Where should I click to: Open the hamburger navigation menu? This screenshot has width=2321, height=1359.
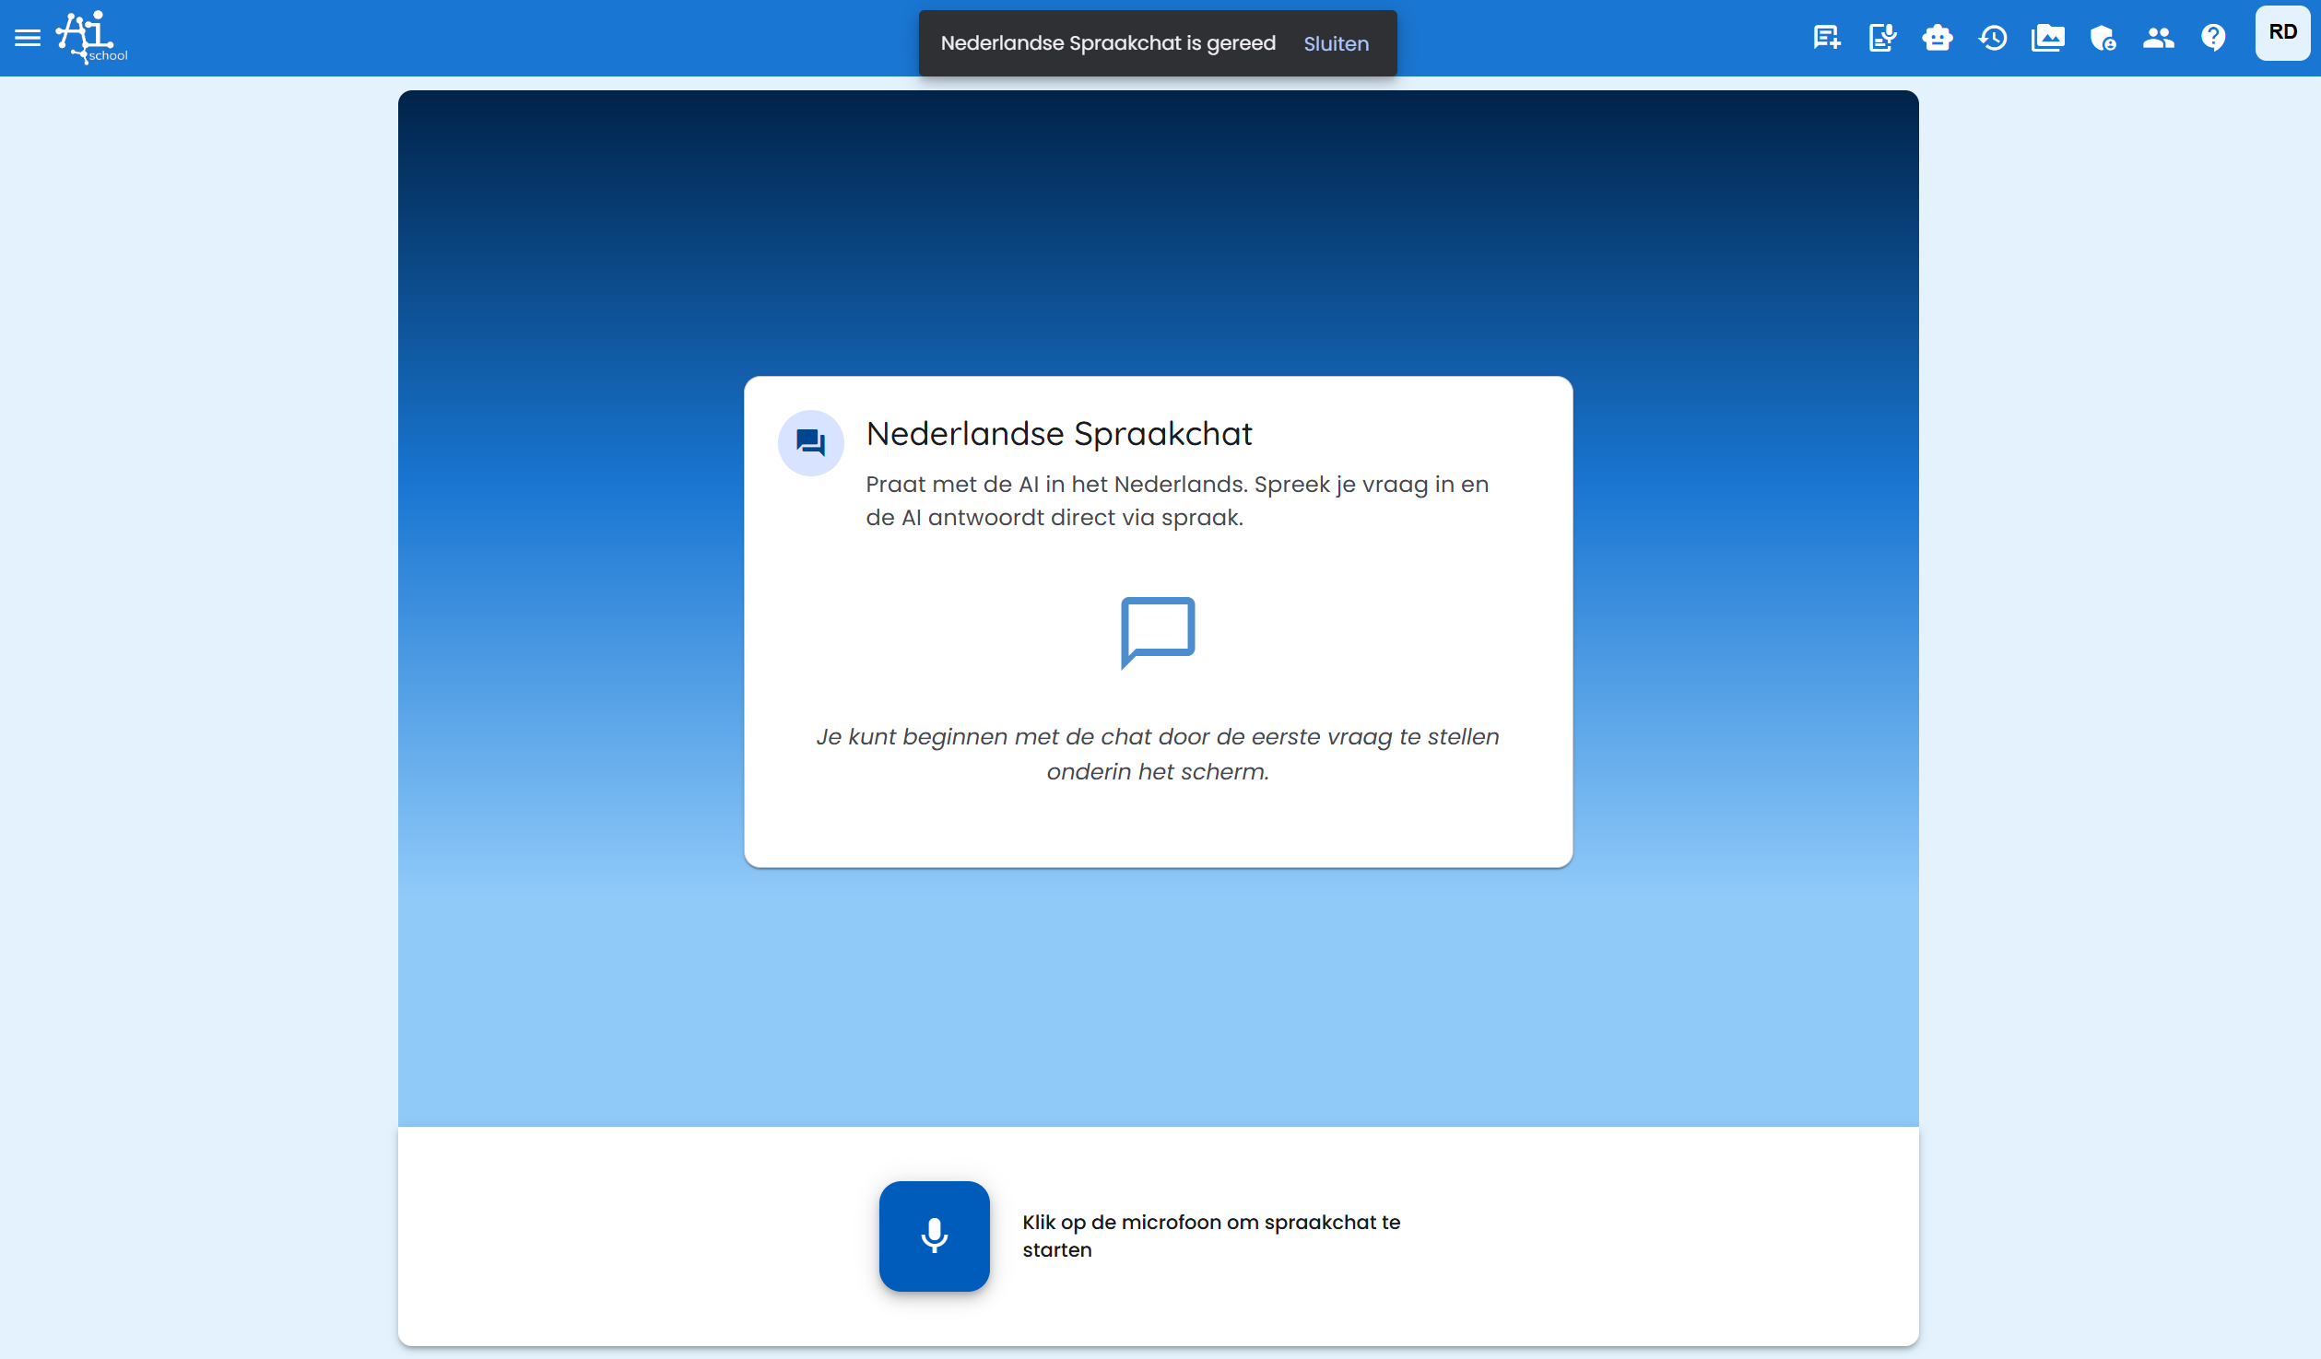coord(28,38)
